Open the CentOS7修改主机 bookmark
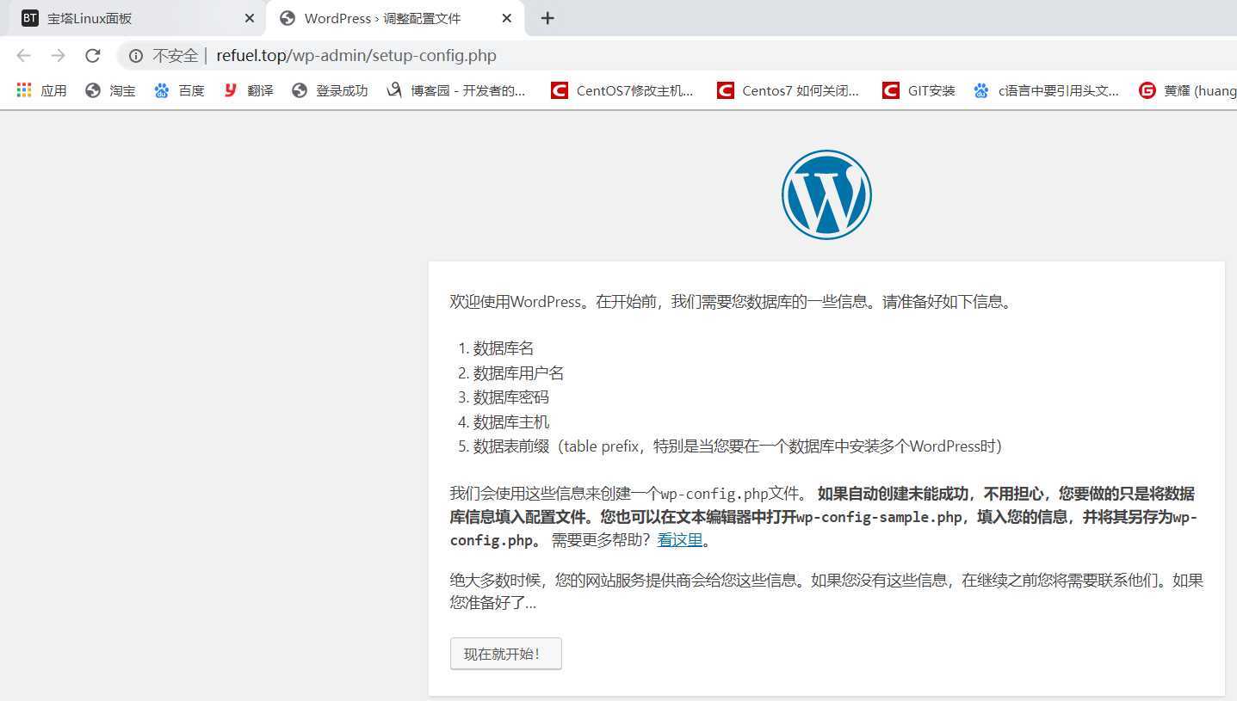This screenshot has height=701, width=1237. pos(622,90)
